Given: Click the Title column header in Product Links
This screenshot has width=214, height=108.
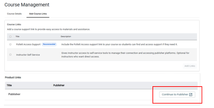Looking at the screenshot, I should pos(9,85).
